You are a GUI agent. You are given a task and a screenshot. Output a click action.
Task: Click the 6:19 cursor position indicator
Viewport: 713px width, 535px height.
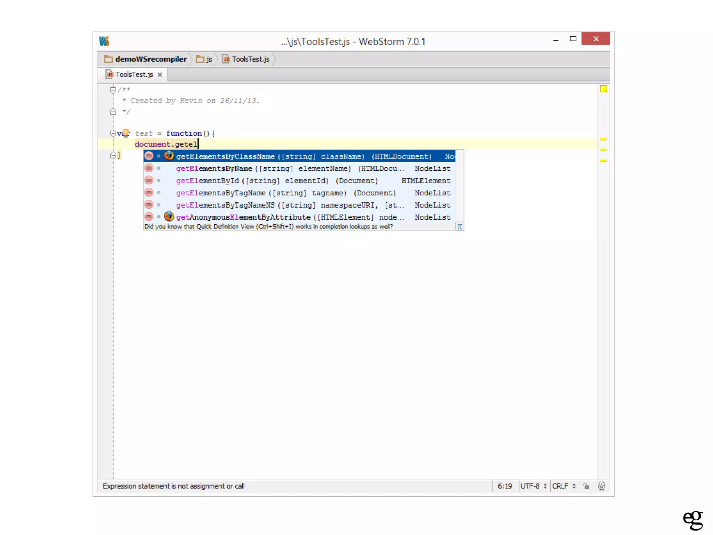pyautogui.click(x=504, y=486)
